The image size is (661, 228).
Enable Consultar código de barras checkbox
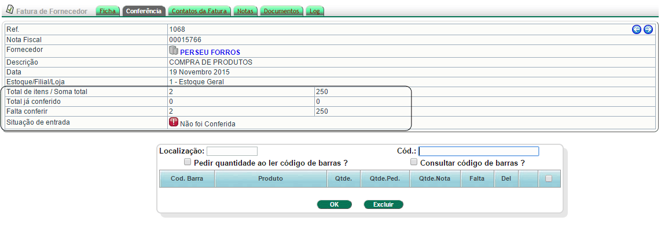tap(414, 162)
